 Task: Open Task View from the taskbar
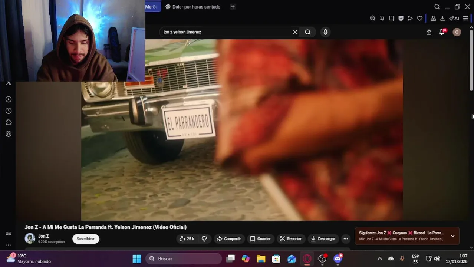pyautogui.click(x=230, y=258)
